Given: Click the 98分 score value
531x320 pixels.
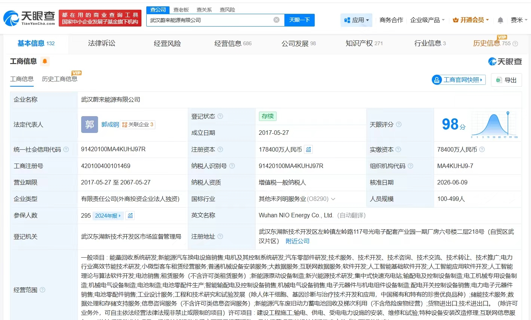Looking at the screenshot, I should pyautogui.click(x=454, y=124).
